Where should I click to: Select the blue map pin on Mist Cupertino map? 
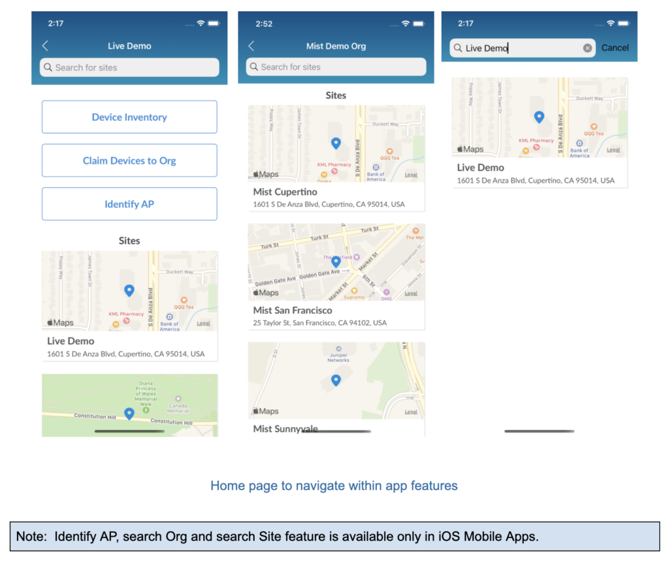point(336,143)
